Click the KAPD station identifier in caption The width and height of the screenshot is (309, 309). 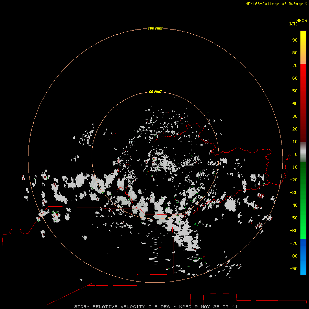tap(185, 307)
